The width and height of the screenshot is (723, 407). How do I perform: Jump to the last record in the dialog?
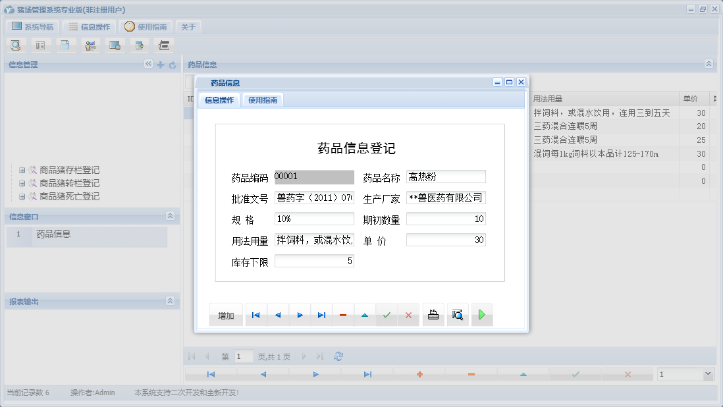click(321, 314)
